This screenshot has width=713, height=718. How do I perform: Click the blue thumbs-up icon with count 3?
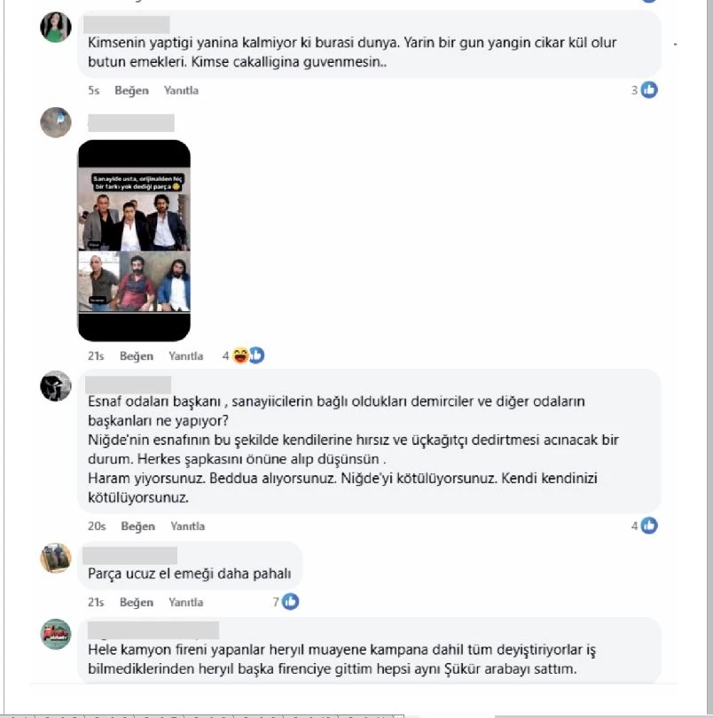coord(649,90)
